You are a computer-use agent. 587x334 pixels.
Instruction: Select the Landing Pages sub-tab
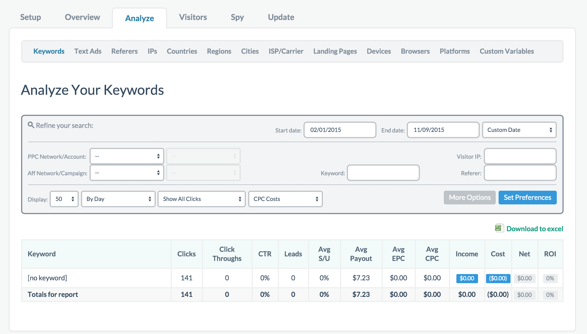tap(335, 51)
